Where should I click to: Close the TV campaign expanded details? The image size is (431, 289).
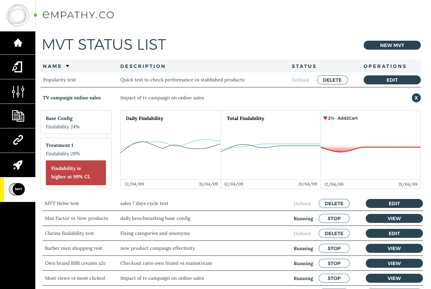coord(416,98)
